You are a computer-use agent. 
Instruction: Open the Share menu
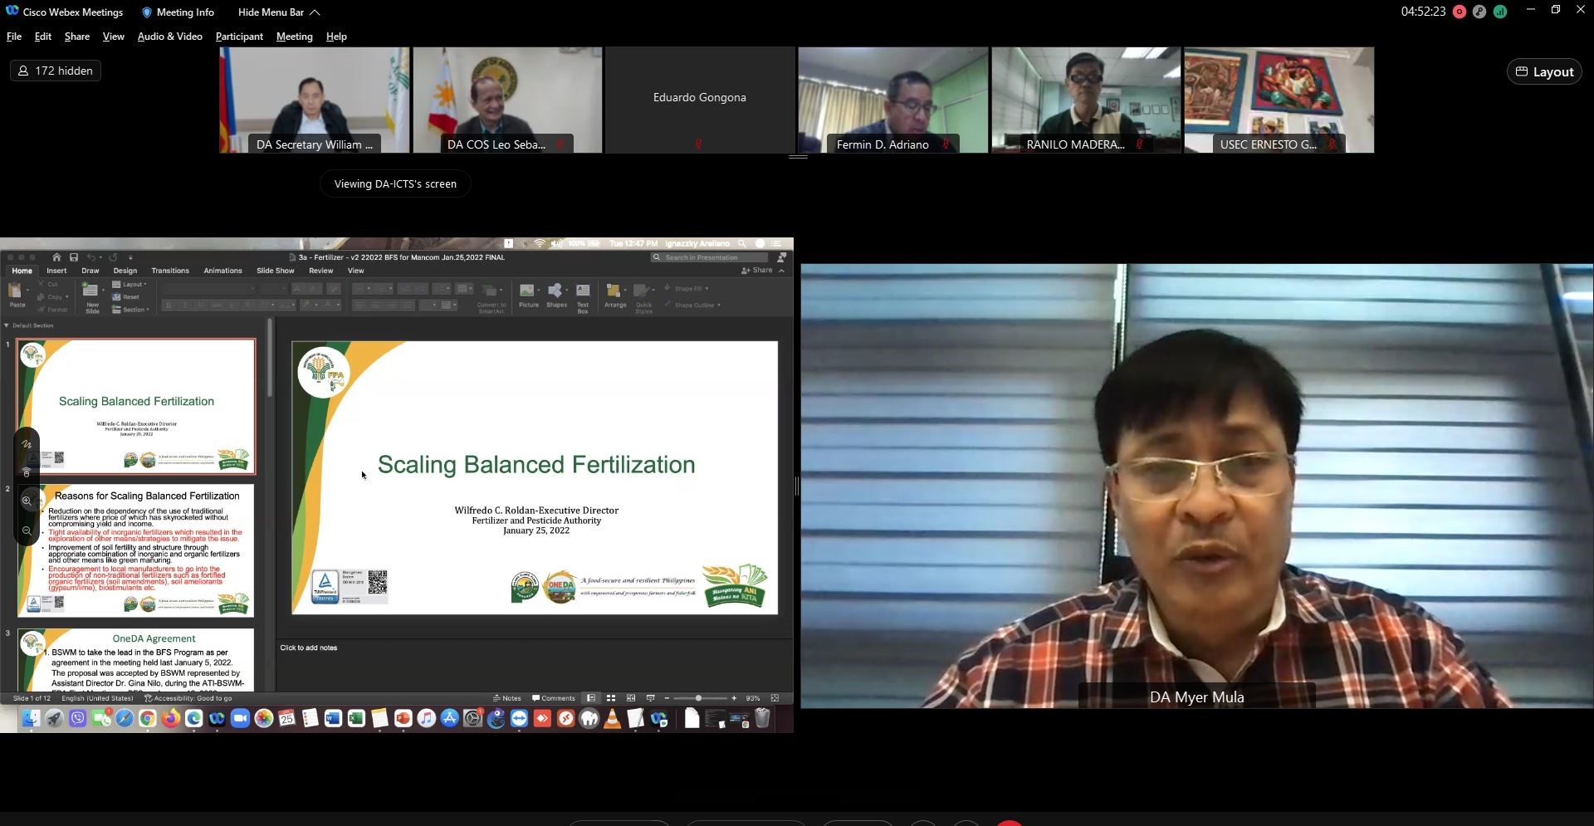pos(76,37)
